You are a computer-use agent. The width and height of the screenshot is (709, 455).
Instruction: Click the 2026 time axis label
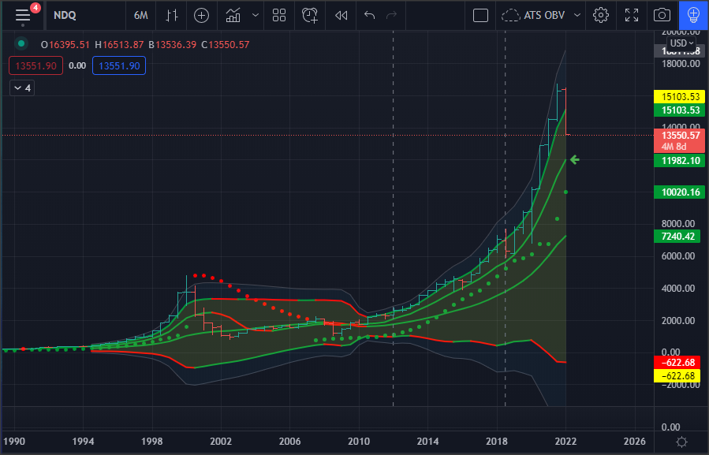[x=634, y=442]
